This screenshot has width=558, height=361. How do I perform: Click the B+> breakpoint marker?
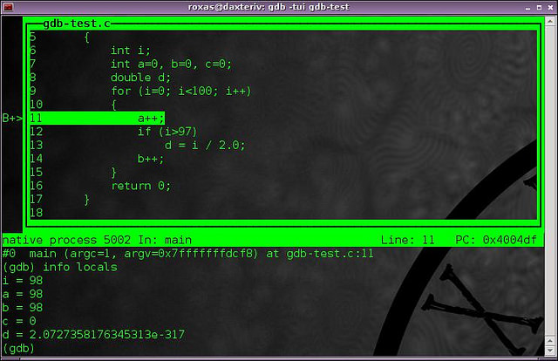tap(12, 118)
